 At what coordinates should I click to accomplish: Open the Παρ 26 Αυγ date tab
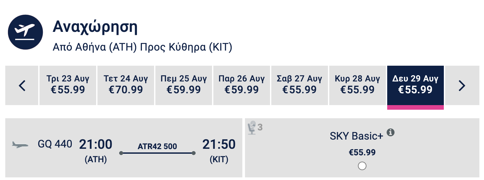coord(242,85)
